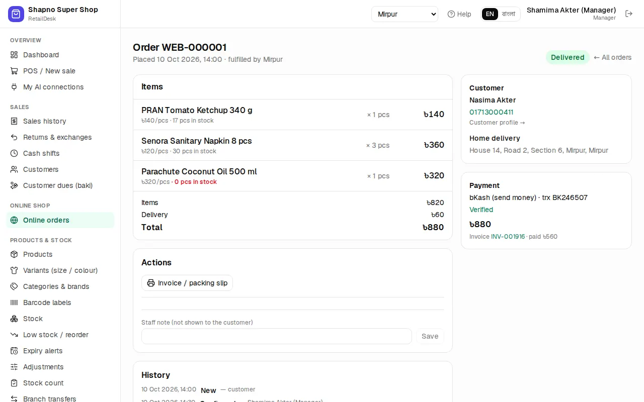Open the Mirpur branch dropdown
The width and height of the screenshot is (644, 402).
pos(405,14)
